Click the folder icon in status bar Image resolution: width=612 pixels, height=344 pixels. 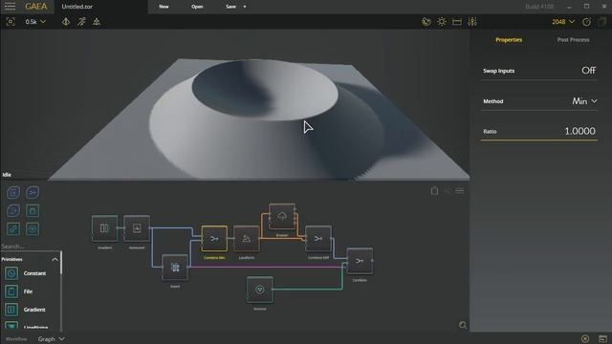[x=602, y=338]
